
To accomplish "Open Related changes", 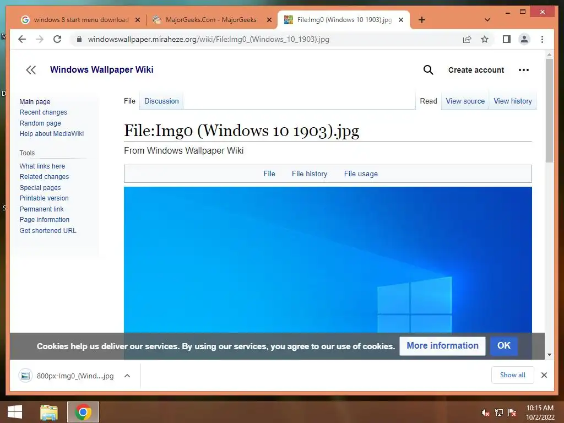I will click(44, 177).
